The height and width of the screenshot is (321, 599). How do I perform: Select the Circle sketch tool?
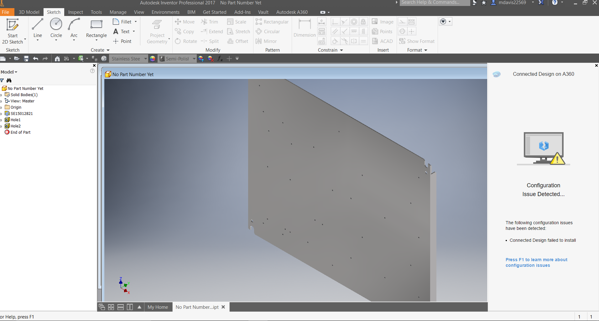tap(56, 24)
